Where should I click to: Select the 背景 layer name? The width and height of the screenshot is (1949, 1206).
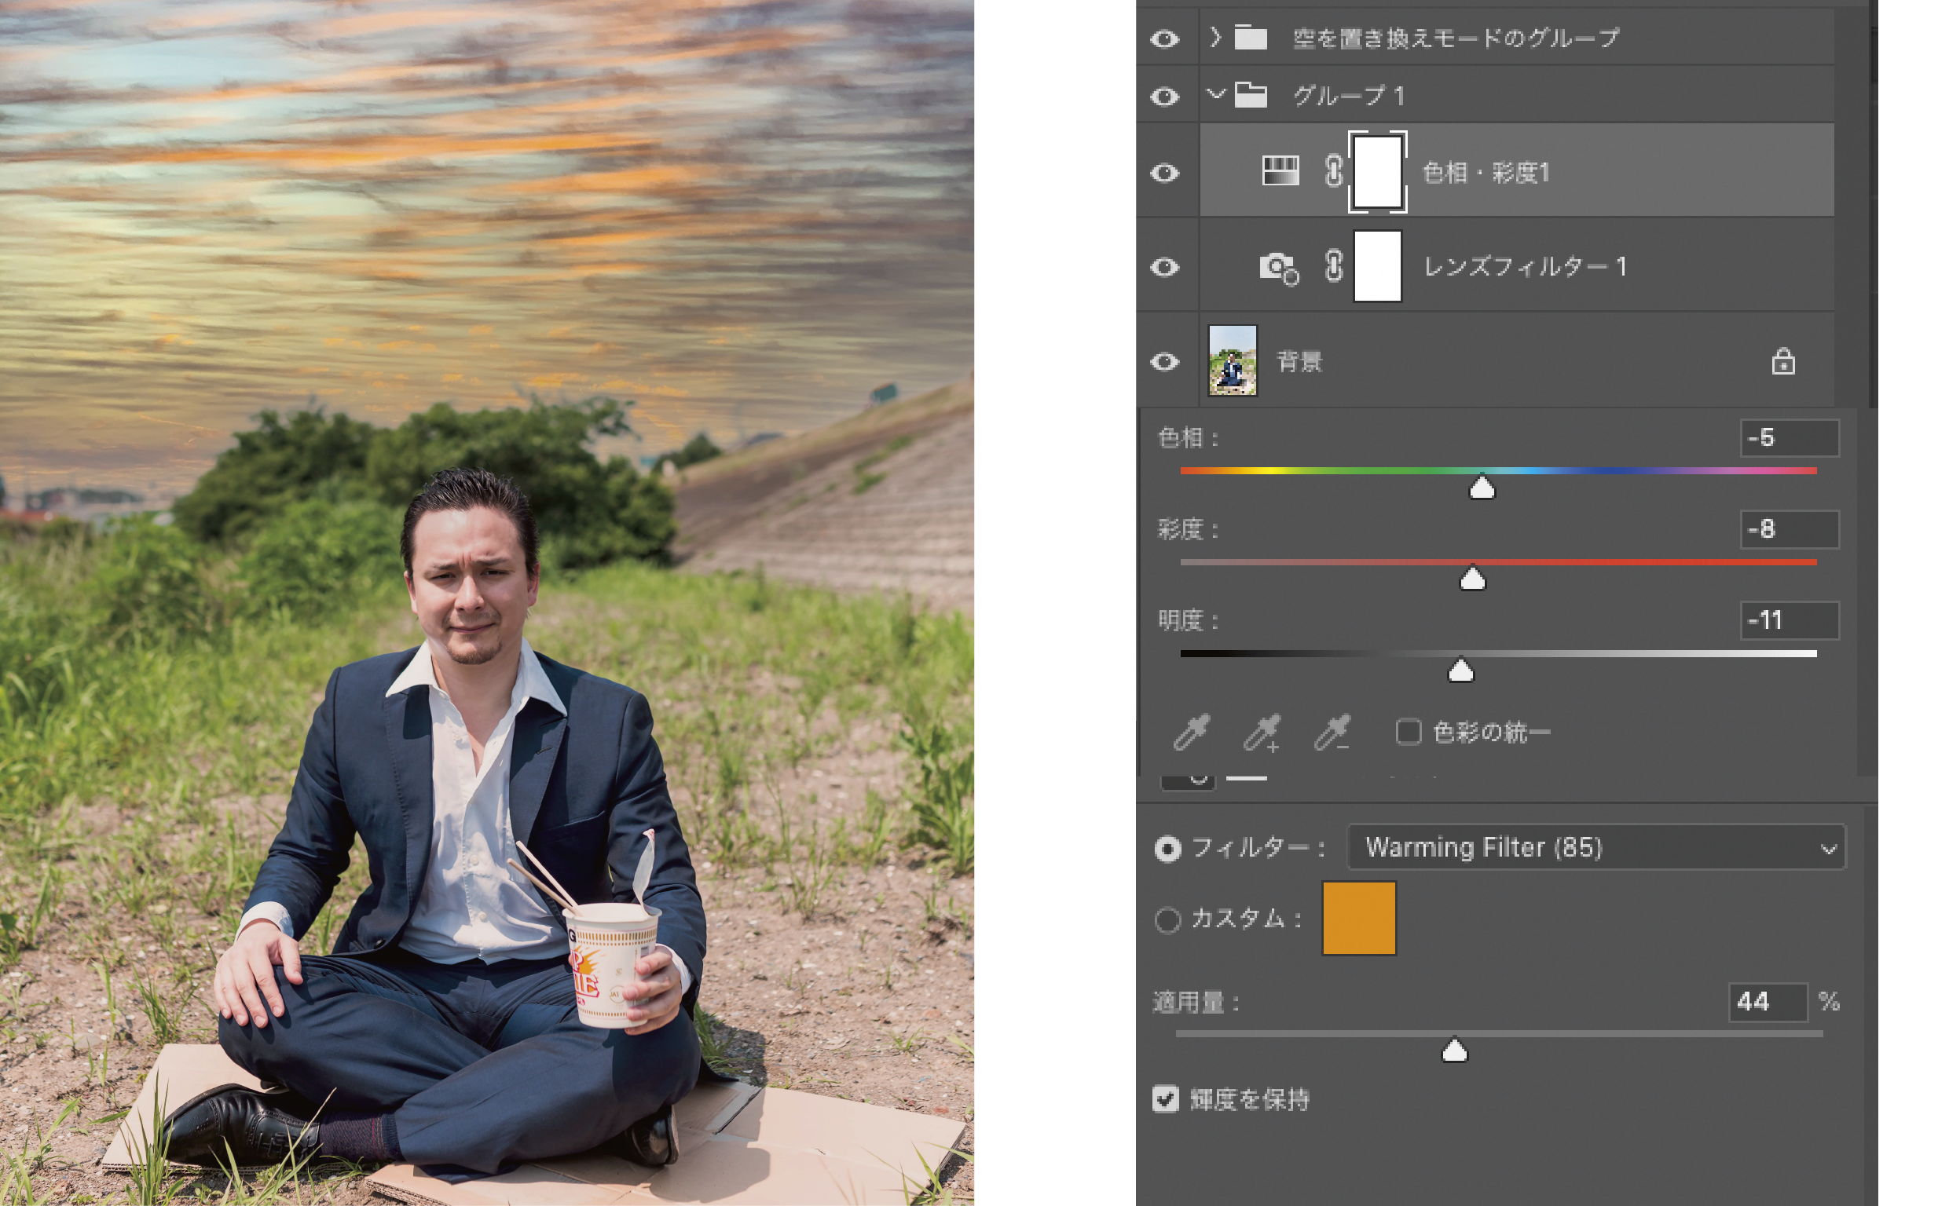(1299, 362)
